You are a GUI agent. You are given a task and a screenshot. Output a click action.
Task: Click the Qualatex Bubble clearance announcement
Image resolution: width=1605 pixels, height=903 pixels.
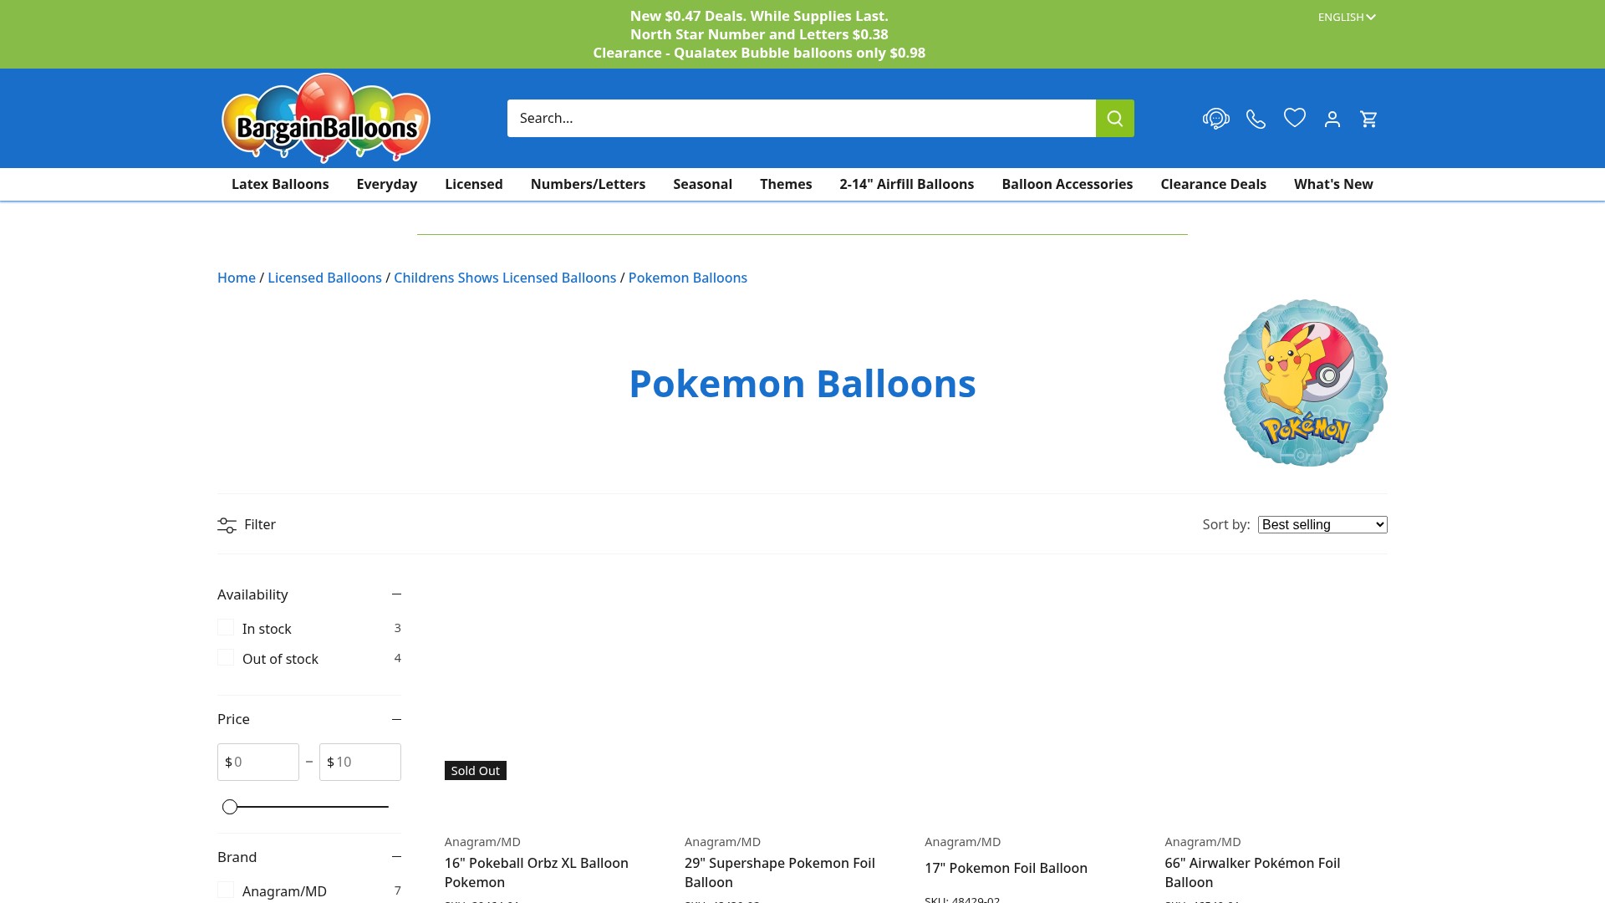tap(759, 53)
